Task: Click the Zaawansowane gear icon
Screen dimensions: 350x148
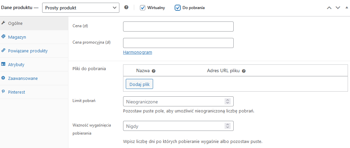Action: (3, 78)
